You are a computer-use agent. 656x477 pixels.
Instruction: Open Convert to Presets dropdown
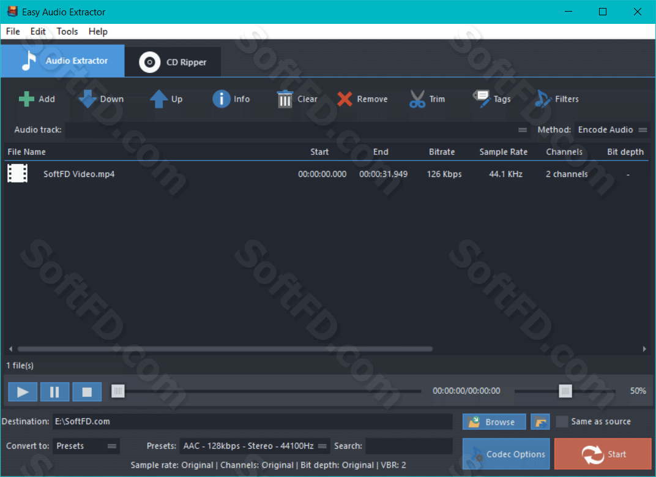point(87,446)
